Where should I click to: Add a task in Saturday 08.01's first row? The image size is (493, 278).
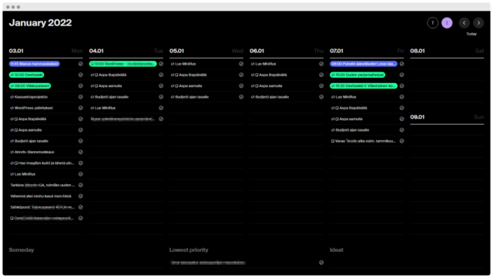point(447,64)
